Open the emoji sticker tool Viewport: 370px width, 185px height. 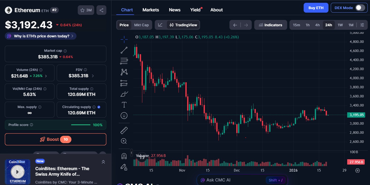(x=124, y=115)
